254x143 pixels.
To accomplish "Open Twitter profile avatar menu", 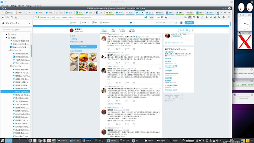I will pyautogui.click(x=181, y=23).
